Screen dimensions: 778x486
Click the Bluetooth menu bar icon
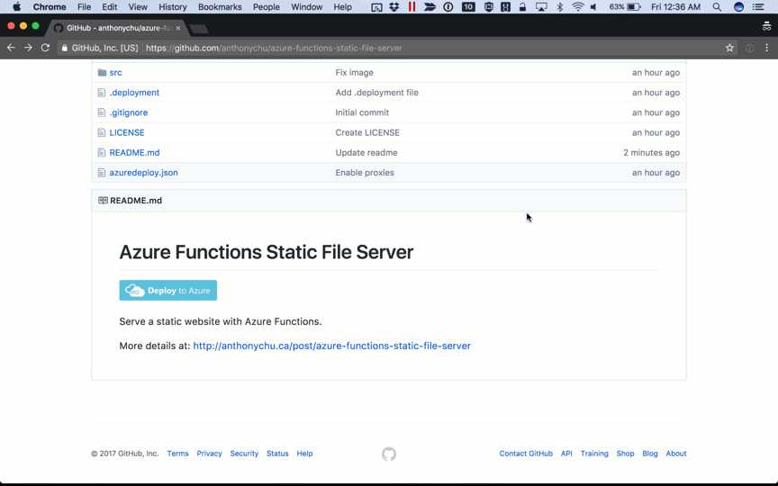pos(560,7)
